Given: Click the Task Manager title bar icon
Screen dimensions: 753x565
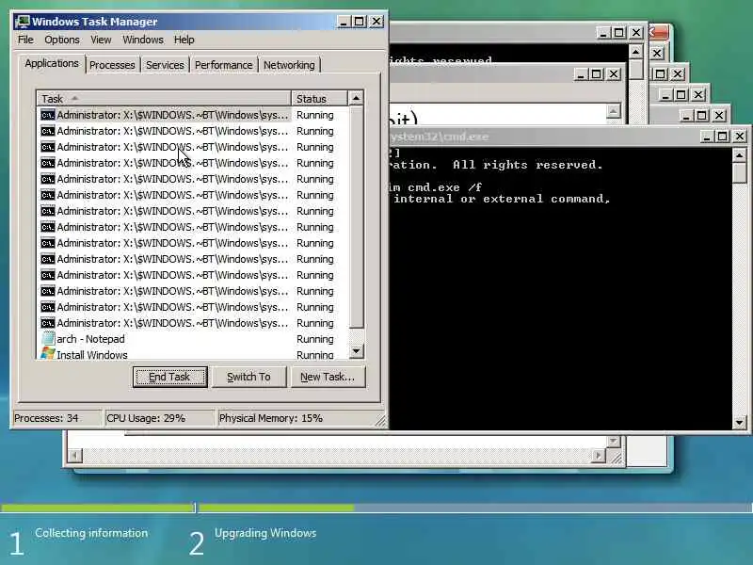Looking at the screenshot, I should coord(22,22).
